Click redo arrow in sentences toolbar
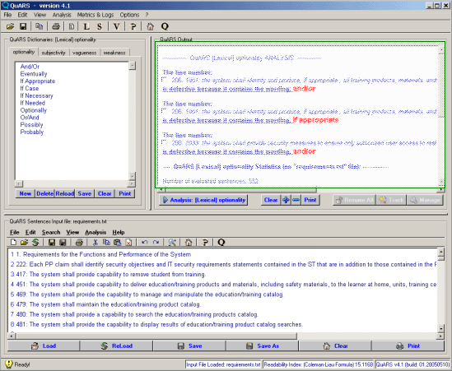The width and height of the screenshot is (452, 371). click(156, 243)
